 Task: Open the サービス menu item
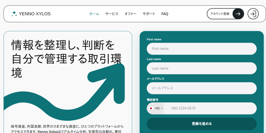(112, 14)
